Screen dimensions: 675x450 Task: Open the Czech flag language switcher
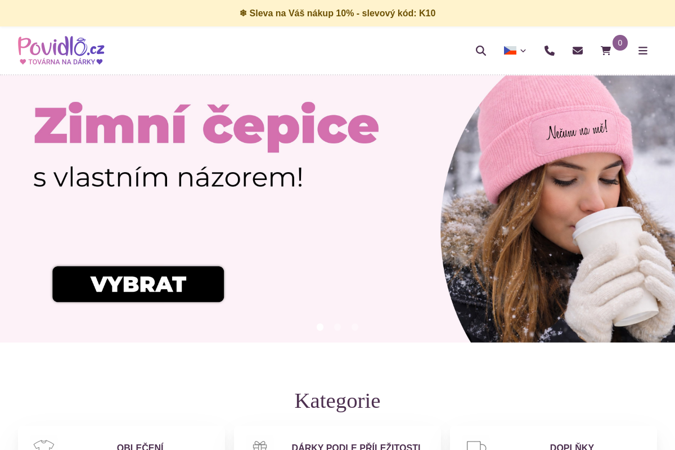(x=510, y=50)
